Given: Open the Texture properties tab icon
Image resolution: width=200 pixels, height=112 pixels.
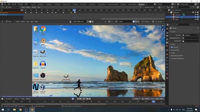Looking at the screenshot, I should (167, 78).
